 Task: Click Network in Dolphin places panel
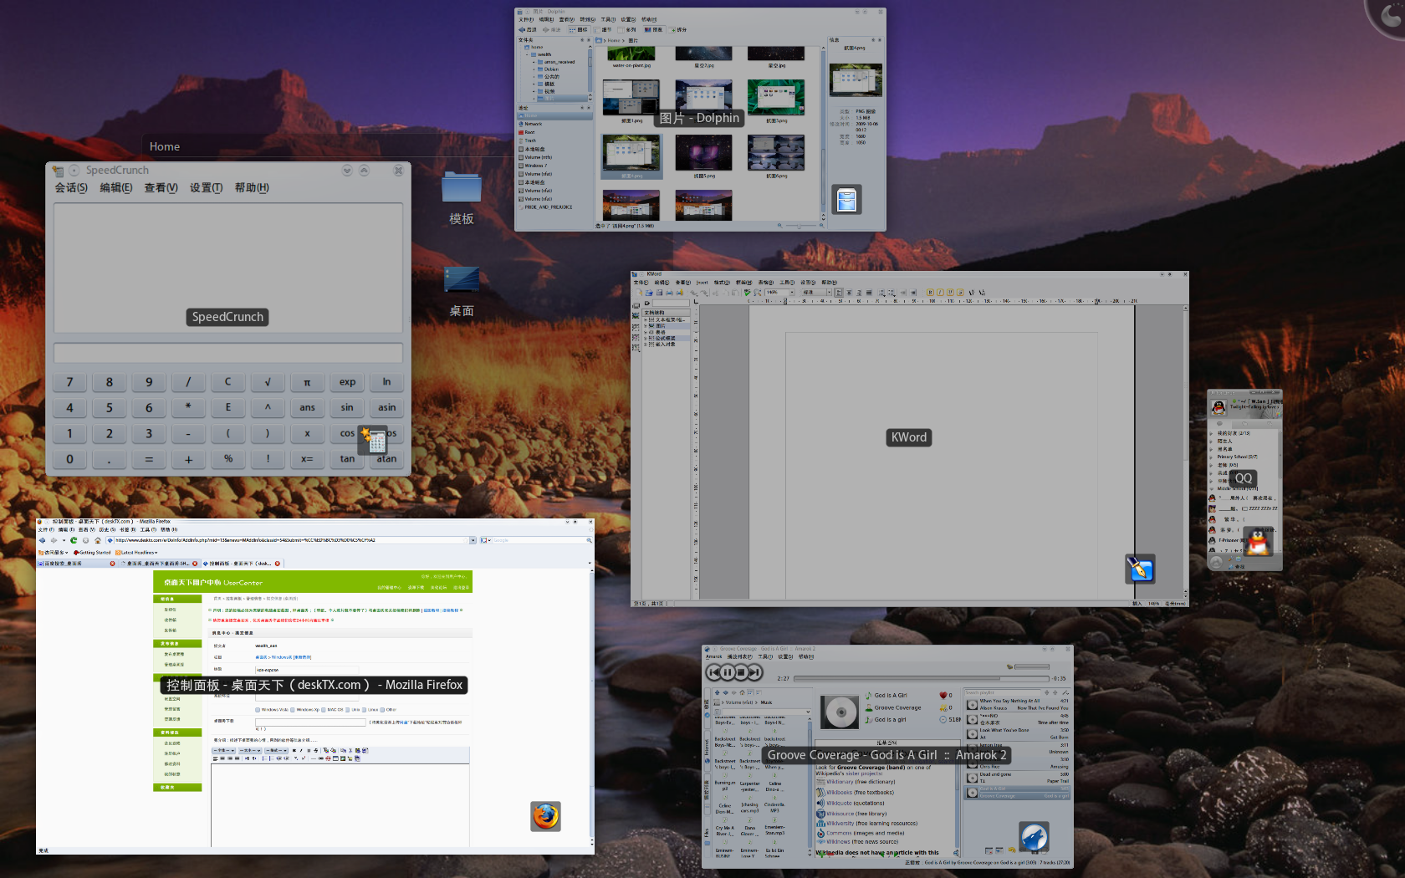(532, 124)
